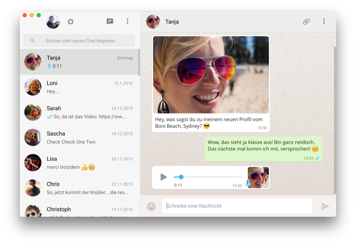Select Sascha's conversation in the list
Image resolution: width=356 pixels, height=245 pixels.
(80, 138)
